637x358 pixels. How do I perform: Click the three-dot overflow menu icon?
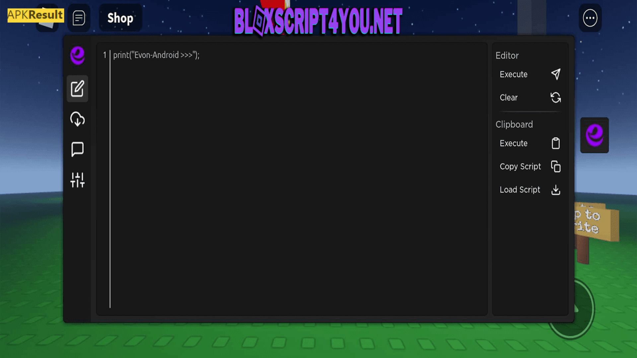[590, 18]
